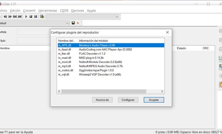
Task: Skip to next track in CDex toolbar
Action: tap(20, 17)
